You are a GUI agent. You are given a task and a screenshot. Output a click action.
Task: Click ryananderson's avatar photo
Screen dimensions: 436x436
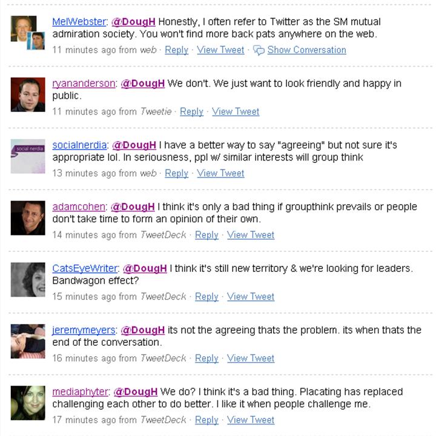(28, 94)
